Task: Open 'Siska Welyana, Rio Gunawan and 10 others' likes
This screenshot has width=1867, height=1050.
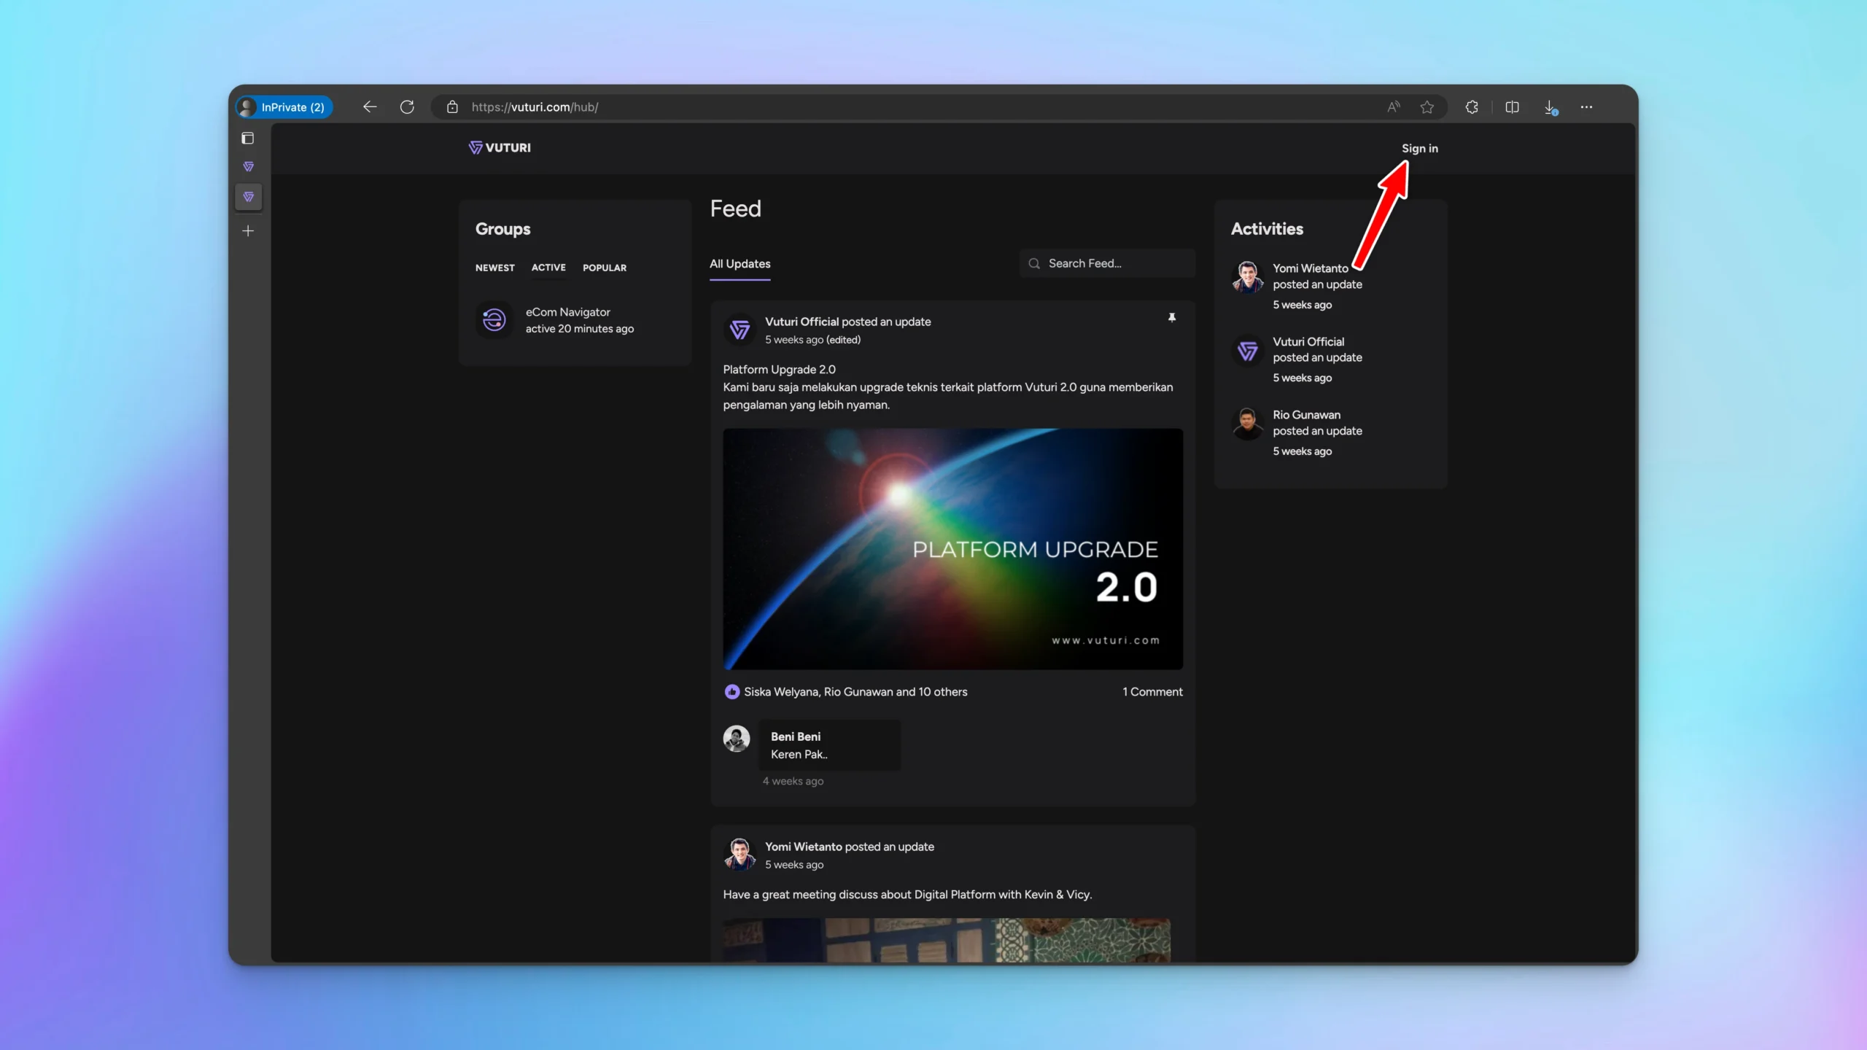Action: point(855,692)
